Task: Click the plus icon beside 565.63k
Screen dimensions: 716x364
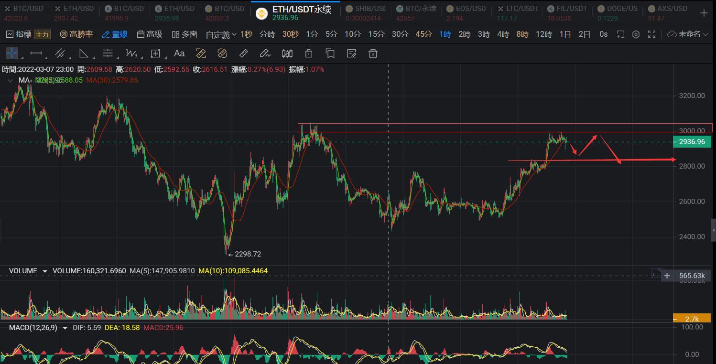Action: point(667,276)
